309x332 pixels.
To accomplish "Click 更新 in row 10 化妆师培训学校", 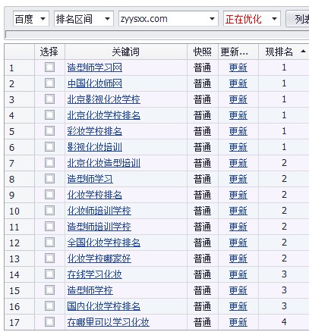I will tap(238, 211).
